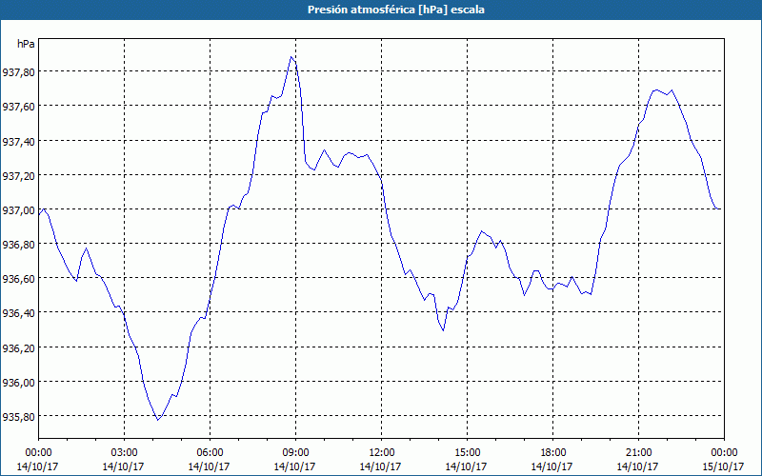Image resolution: width=762 pixels, height=476 pixels.
Task: Click the 03:00 time axis label
Action: (x=124, y=453)
